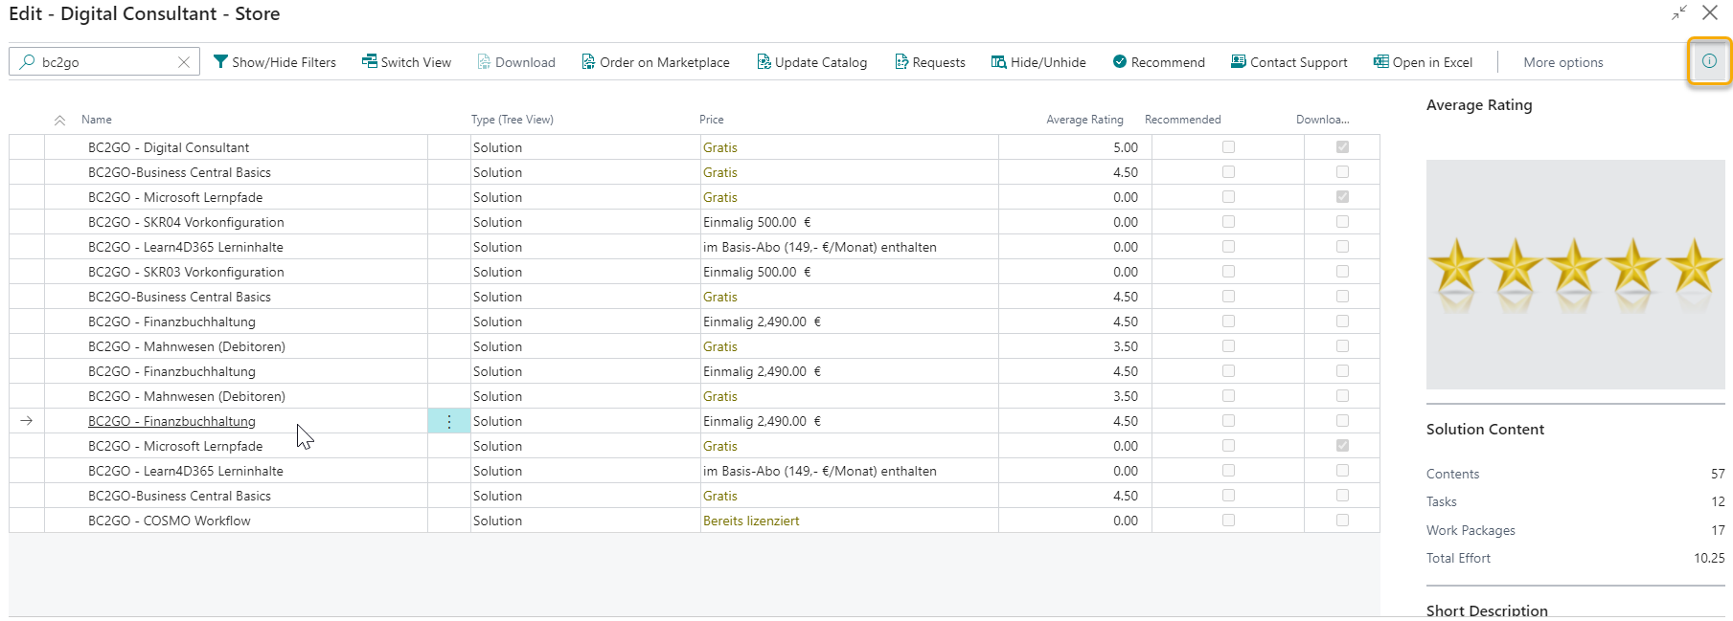This screenshot has width=1733, height=621.
Task: Open the Contact Support icon
Action: (x=1239, y=62)
